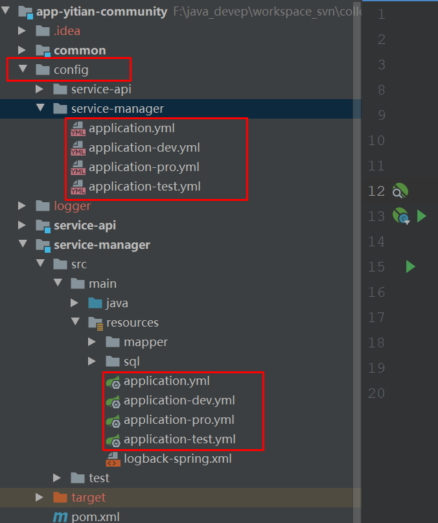
Task: Collapse the app-yitian-community root project
Action: 6,10
